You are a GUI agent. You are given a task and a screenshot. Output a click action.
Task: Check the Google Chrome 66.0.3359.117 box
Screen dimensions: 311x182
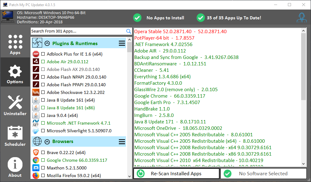click(x=43, y=160)
